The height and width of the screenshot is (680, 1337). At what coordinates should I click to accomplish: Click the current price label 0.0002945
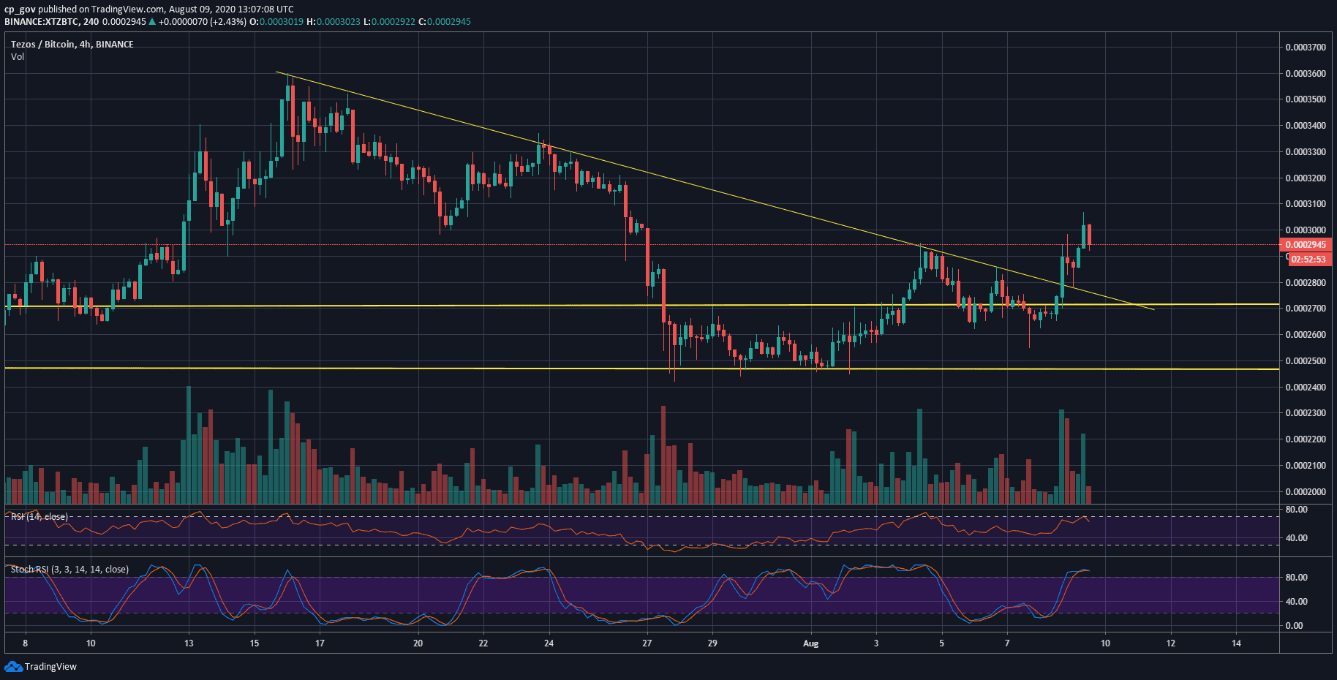coord(1306,245)
